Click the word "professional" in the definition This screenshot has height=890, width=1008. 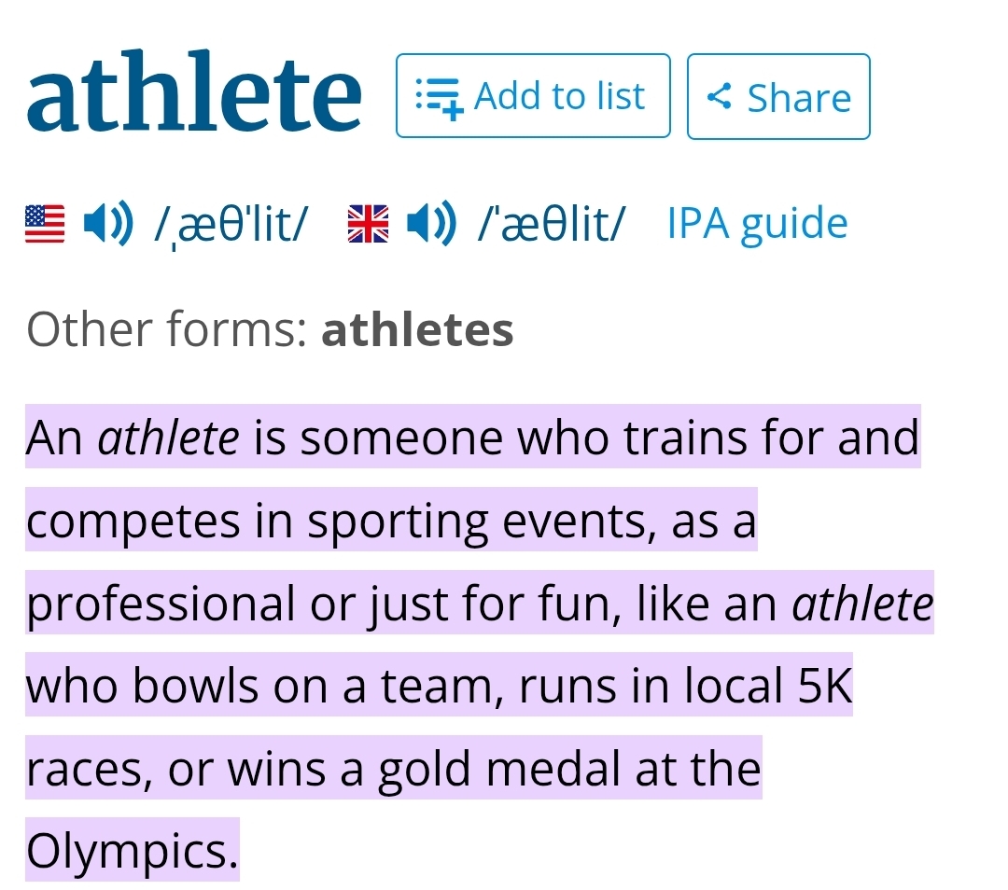(x=161, y=605)
